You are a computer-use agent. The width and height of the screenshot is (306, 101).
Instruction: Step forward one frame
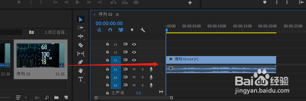89,2
